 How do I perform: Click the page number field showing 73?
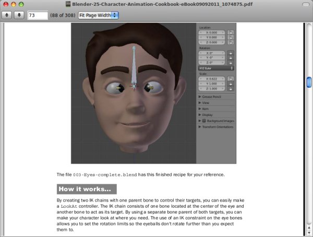(x=38, y=15)
